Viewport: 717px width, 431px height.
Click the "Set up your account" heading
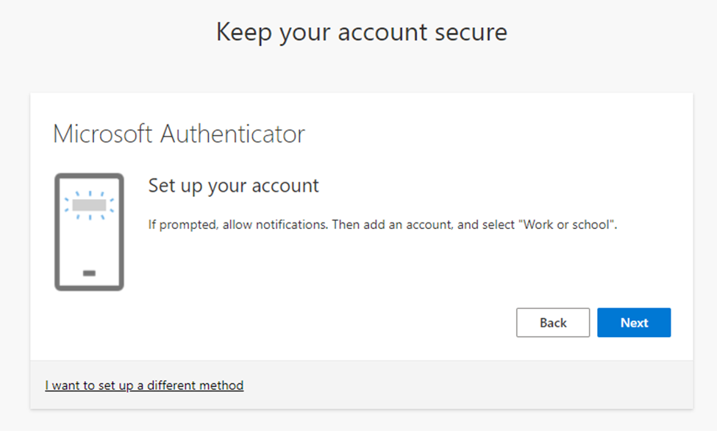(234, 185)
